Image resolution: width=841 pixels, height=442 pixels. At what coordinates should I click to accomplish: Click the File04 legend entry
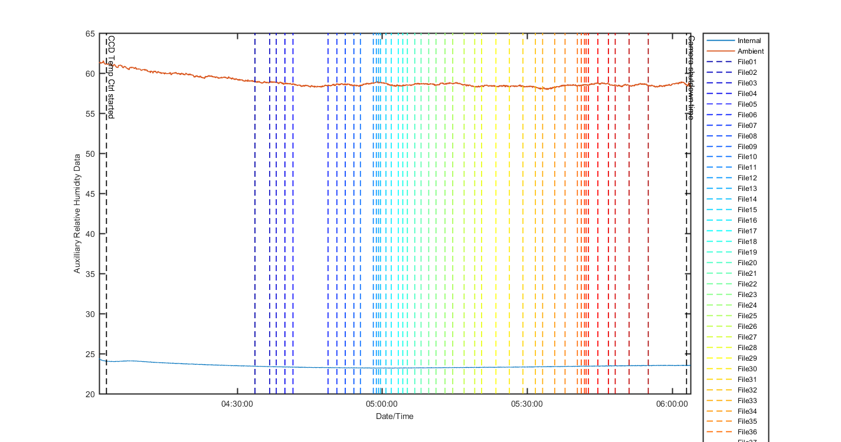coord(732,94)
